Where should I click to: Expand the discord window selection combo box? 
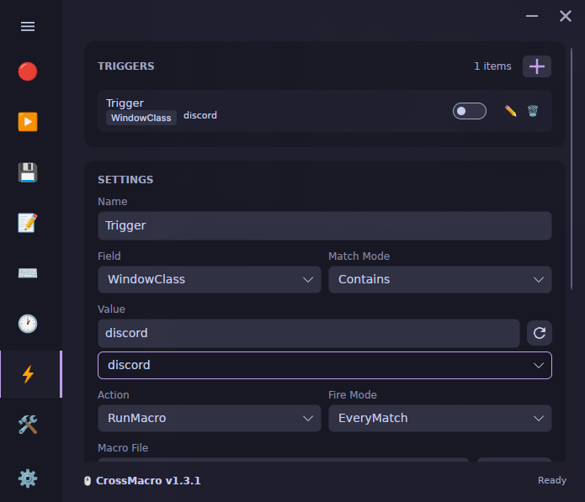pyautogui.click(x=325, y=365)
